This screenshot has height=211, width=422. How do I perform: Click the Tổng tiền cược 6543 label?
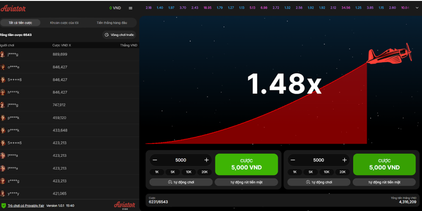click(x=16, y=35)
